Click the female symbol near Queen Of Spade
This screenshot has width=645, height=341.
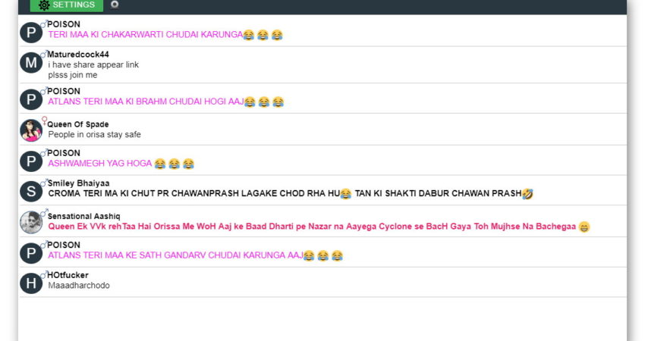(45, 120)
